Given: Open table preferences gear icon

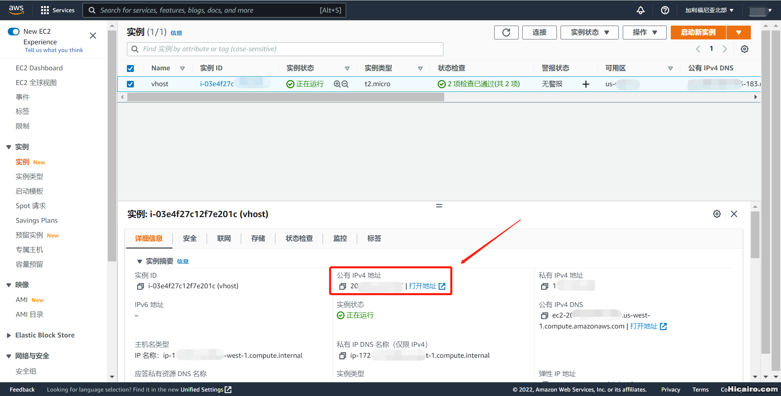Looking at the screenshot, I should (744, 49).
